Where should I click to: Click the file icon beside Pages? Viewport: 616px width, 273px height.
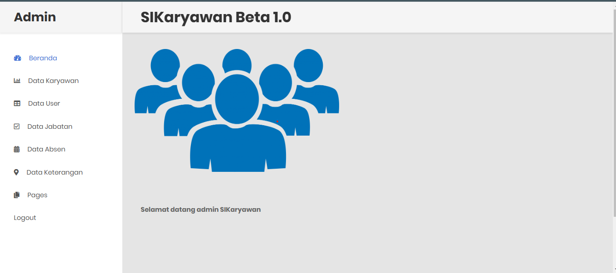[x=16, y=195]
